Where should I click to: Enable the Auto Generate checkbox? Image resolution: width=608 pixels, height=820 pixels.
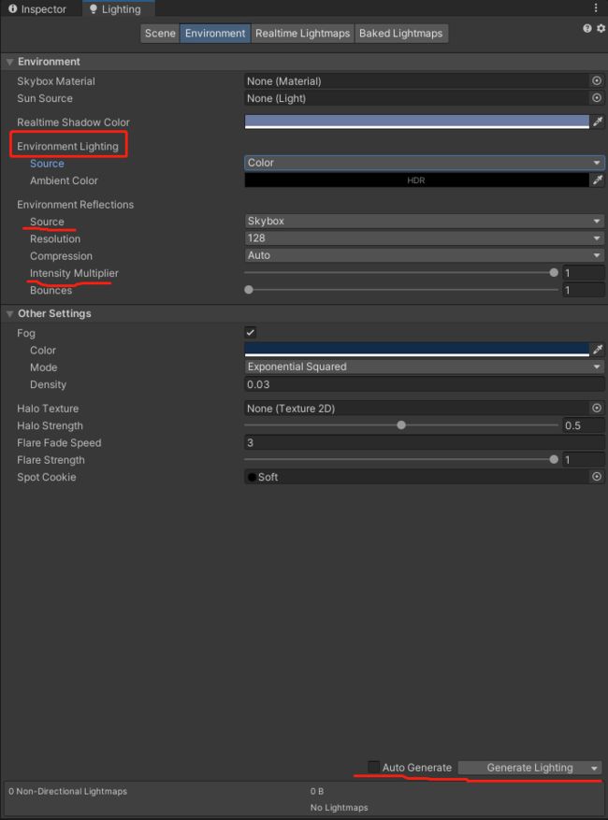[x=373, y=767]
